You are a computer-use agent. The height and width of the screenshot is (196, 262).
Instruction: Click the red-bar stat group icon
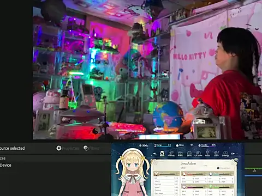(x=184, y=174)
